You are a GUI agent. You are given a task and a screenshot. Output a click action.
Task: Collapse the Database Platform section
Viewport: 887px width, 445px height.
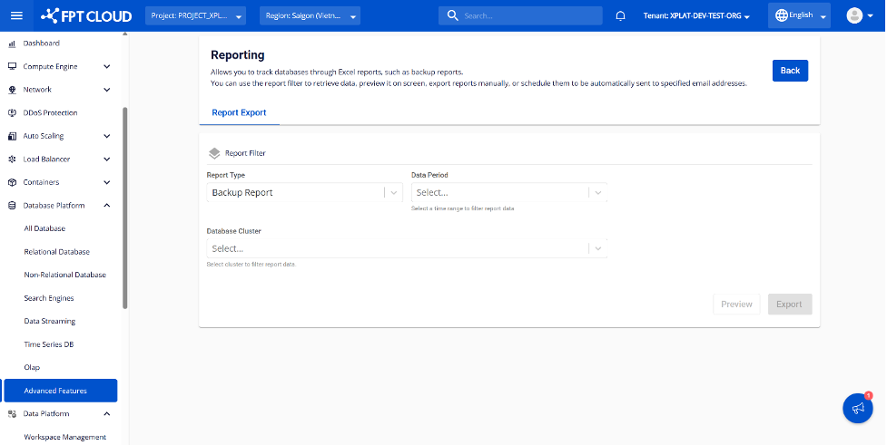106,206
